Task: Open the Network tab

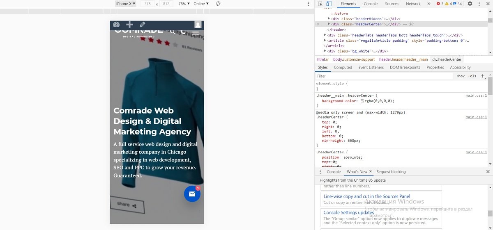Action: pyautogui.click(x=413, y=4)
